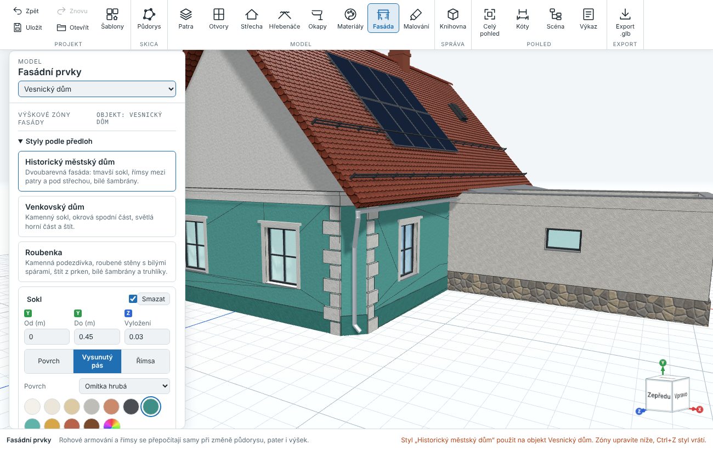Select the Otvory openings tool
The width and height of the screenshot is (713, 450).
point(219,19)
